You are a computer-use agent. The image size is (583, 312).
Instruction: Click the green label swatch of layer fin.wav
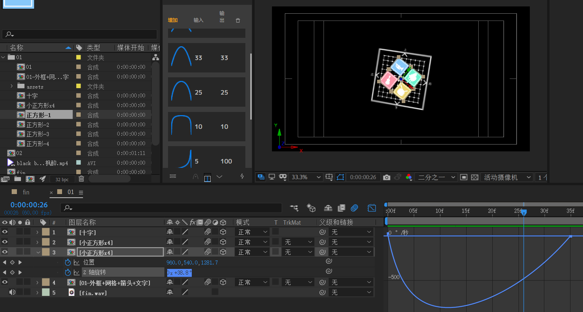(x=46, y=293)
